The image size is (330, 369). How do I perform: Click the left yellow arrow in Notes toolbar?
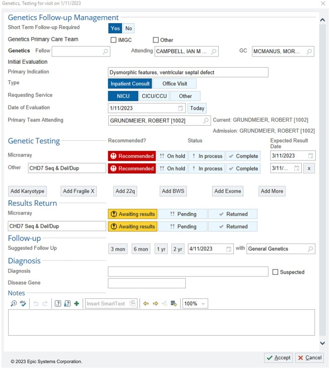(x=146, y=303)
